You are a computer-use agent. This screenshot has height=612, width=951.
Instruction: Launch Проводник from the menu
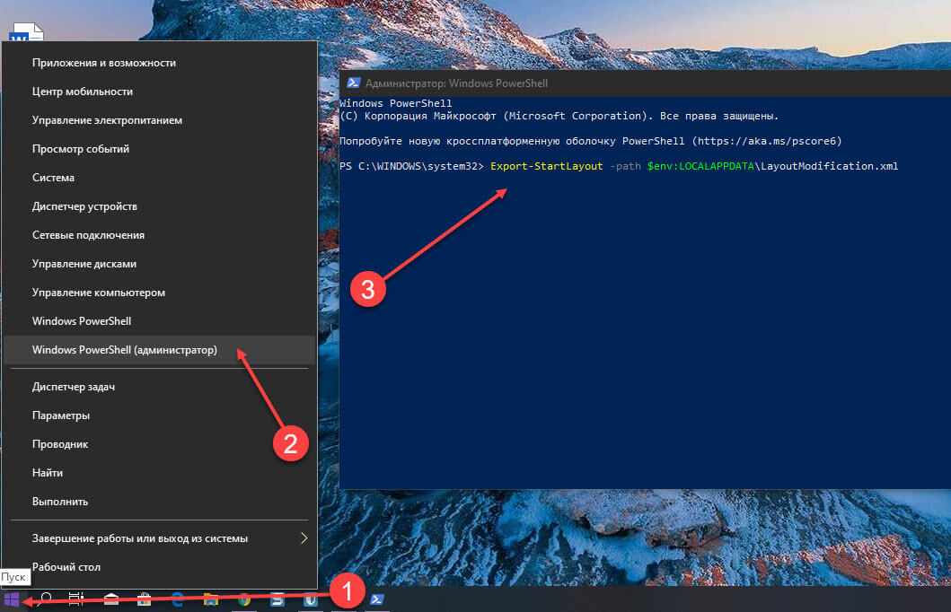160,444
